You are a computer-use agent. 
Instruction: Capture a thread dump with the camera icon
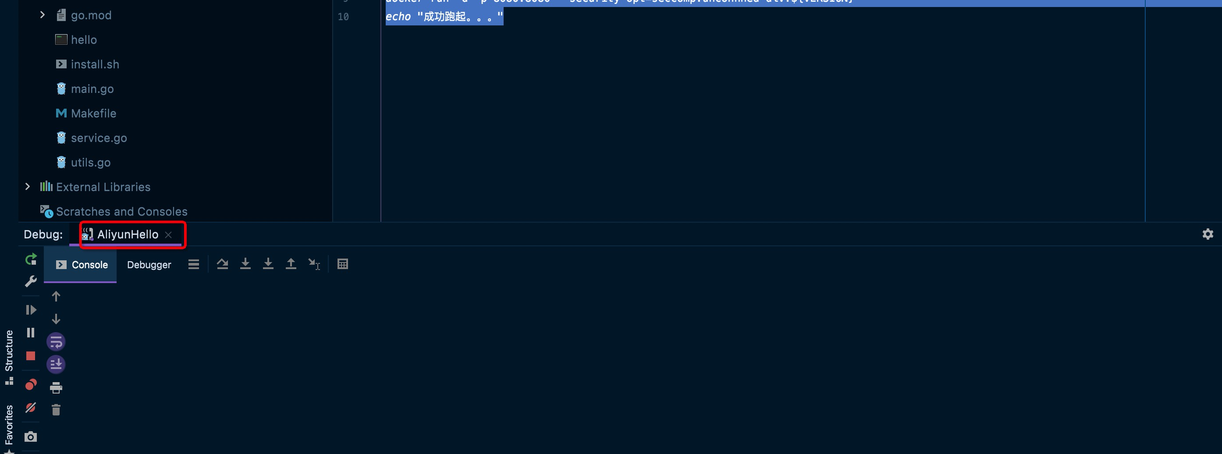30,436
